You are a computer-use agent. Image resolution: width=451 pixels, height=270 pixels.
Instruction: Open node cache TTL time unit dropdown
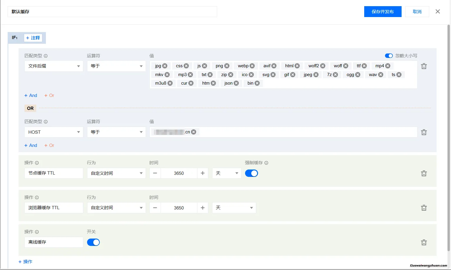click(227, 173)
